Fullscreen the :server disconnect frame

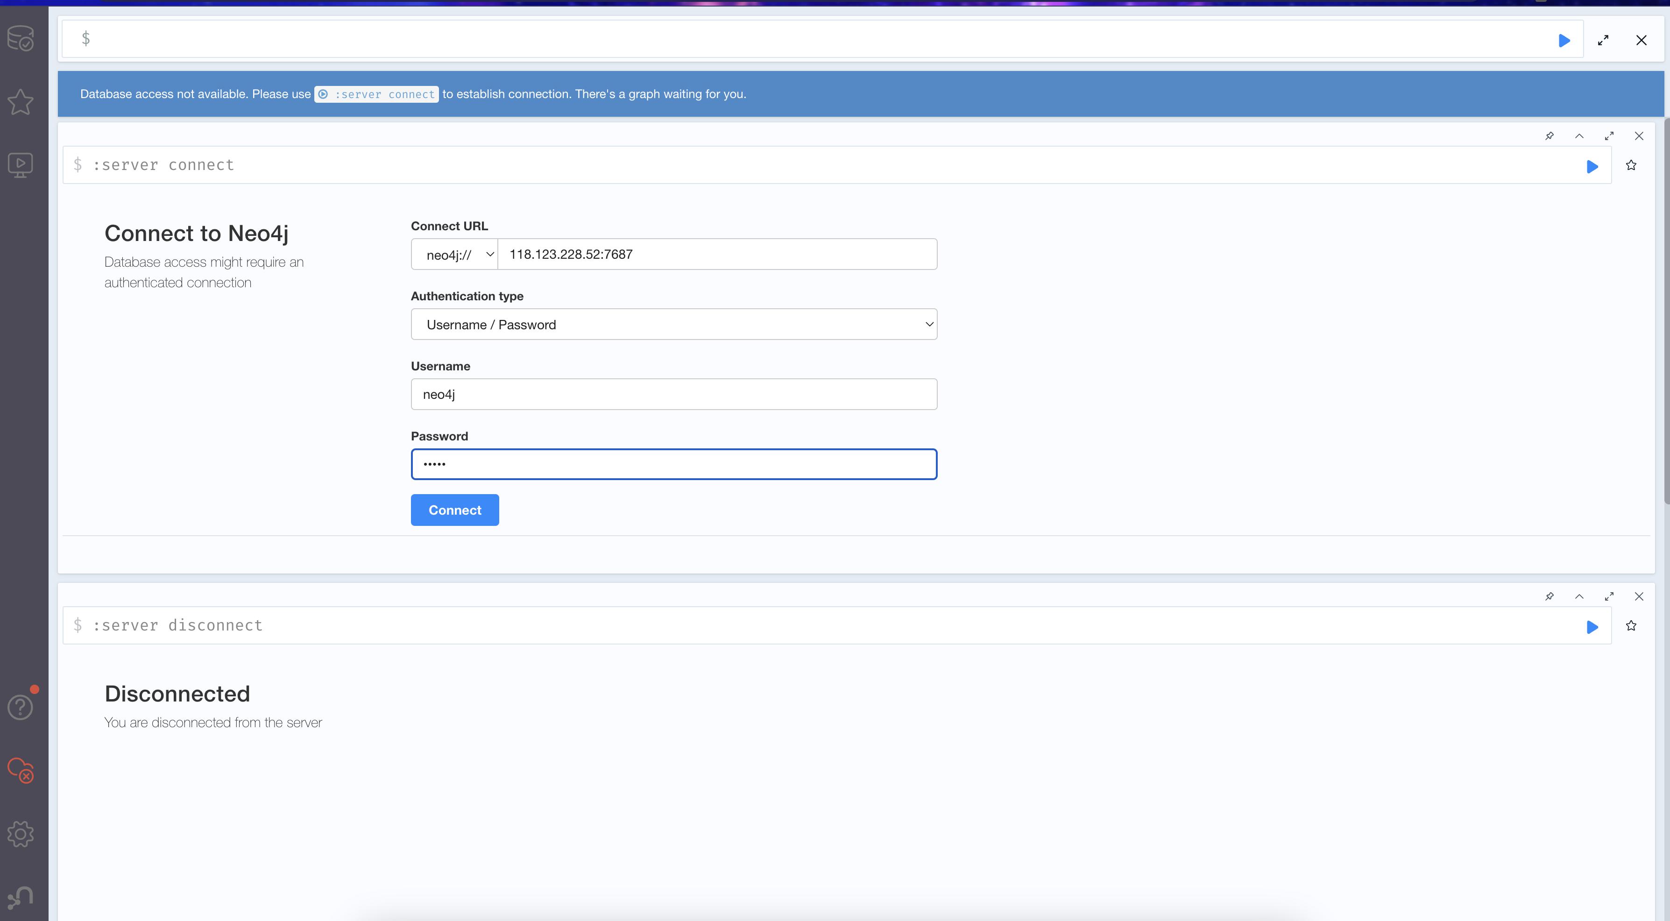tap(1609, 596)
